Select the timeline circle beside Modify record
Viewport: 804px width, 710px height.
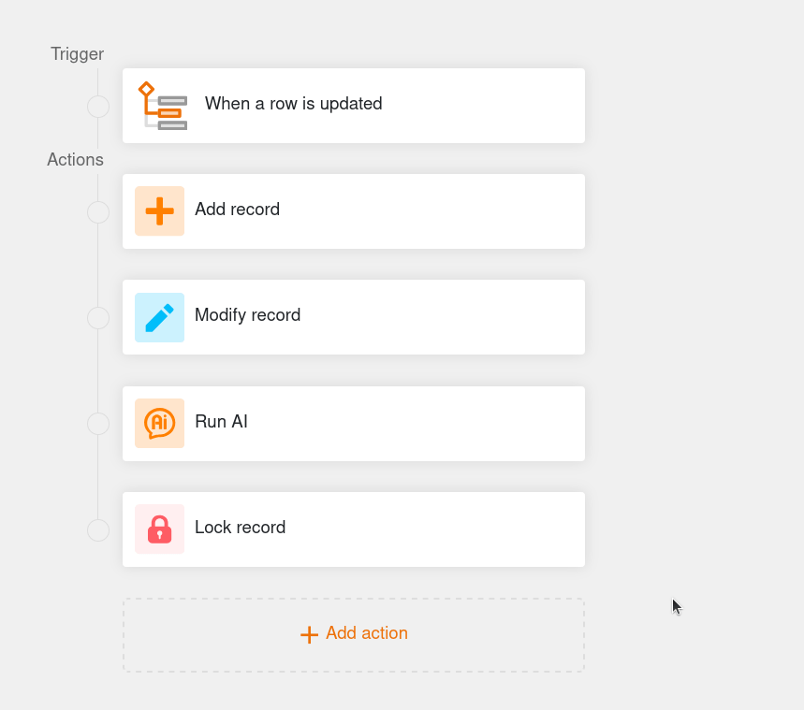(98, 318)
